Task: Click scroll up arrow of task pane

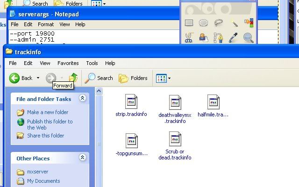Action: tap(99, 91)
